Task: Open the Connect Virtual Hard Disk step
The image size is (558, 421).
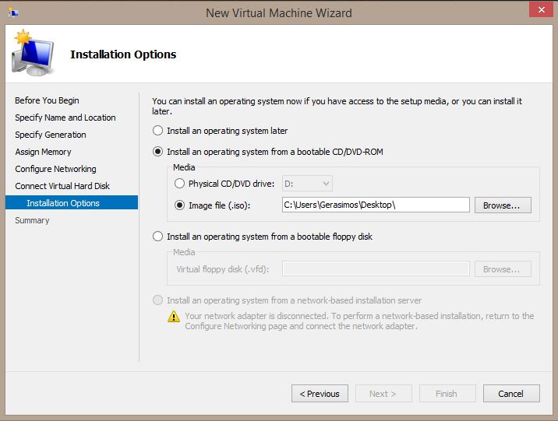Action: 62,186
